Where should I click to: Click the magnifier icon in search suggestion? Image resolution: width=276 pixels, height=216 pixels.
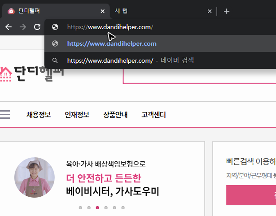(55, 60)
